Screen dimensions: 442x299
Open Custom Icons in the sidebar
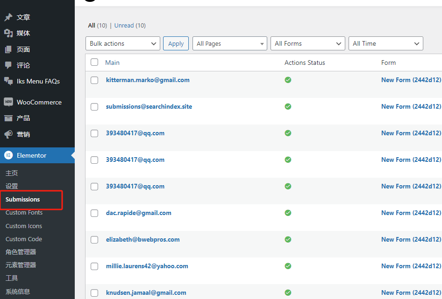click(24, 226)
